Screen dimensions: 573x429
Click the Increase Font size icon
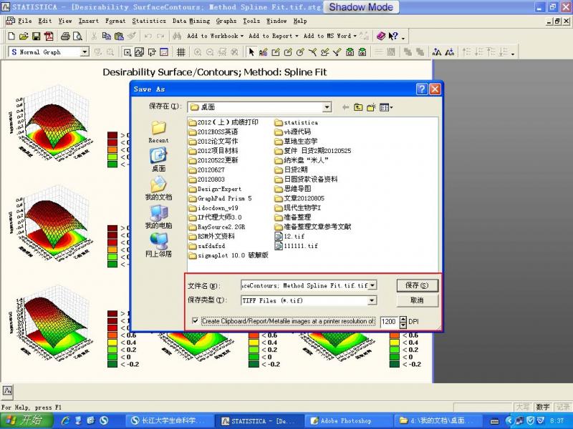(x=437, y=52)
